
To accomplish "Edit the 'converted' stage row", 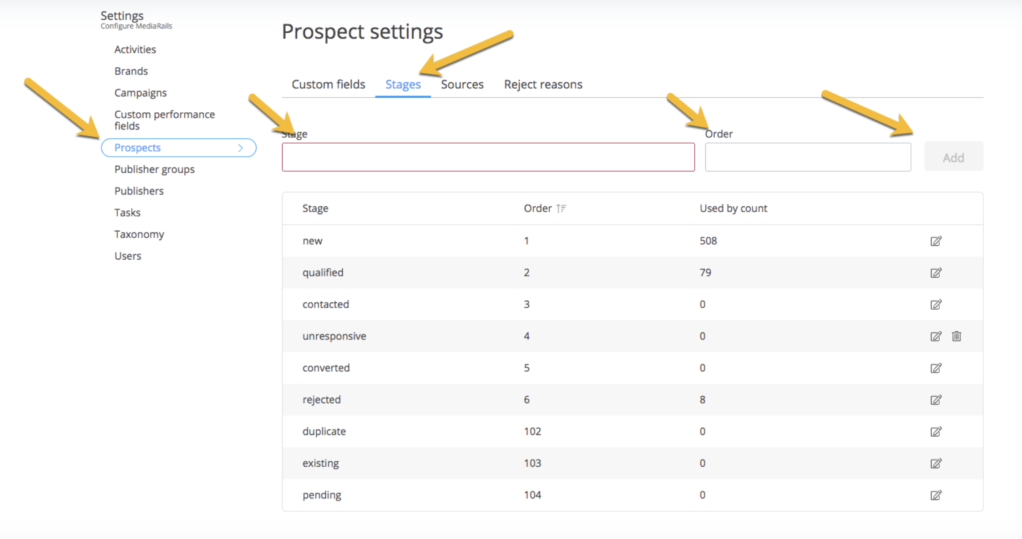I will [x=936, y=368].
